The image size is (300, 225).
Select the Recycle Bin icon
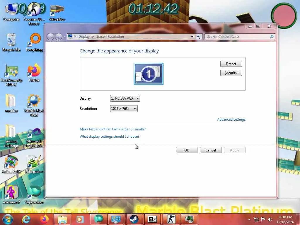point(11,42)
